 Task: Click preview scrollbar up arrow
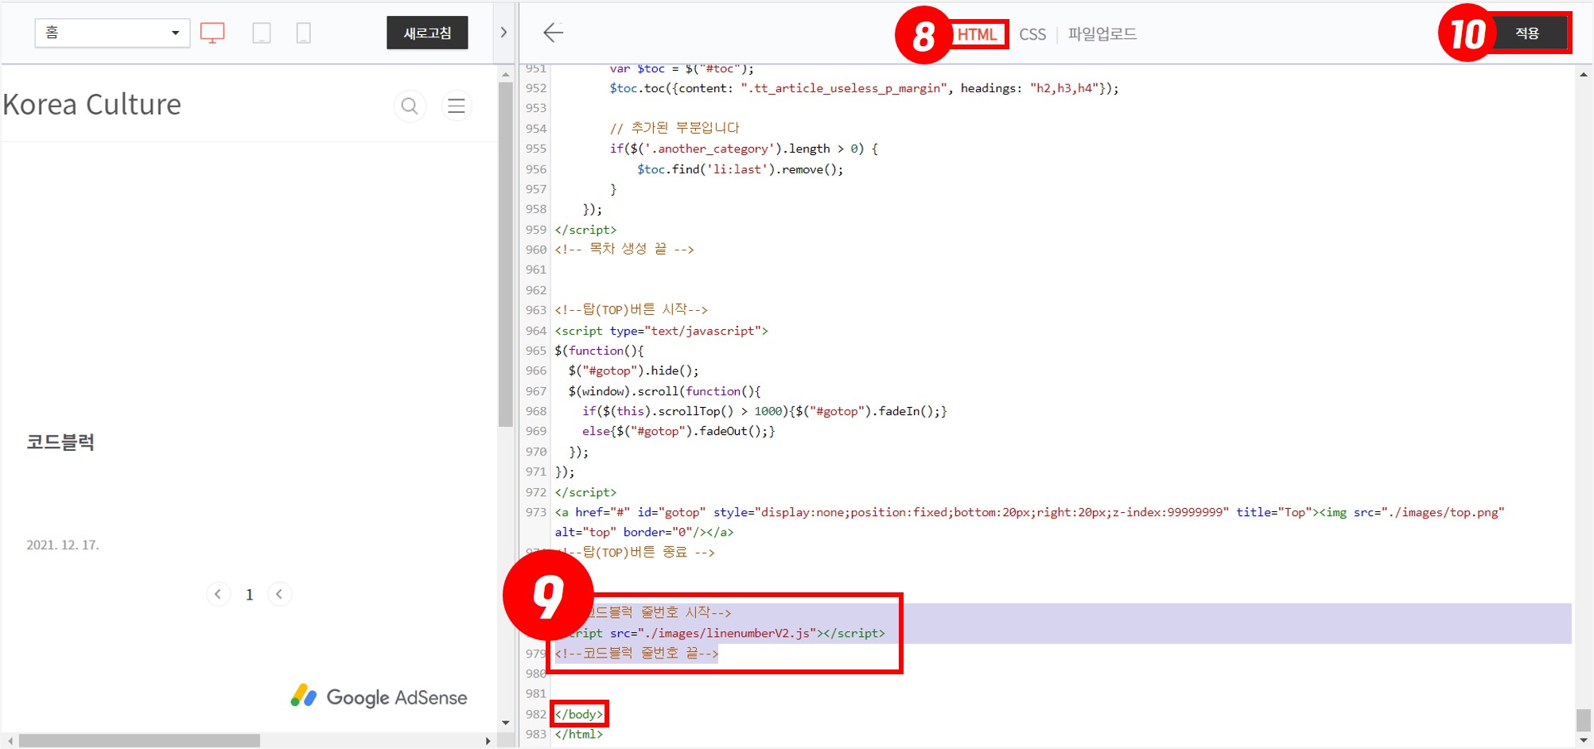coord(506,74)
